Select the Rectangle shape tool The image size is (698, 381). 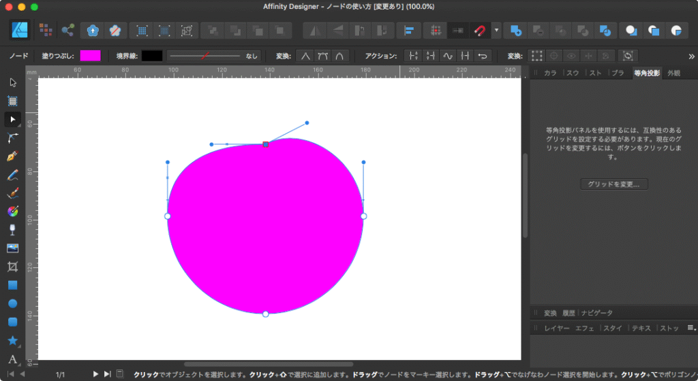tap(12, 285)
